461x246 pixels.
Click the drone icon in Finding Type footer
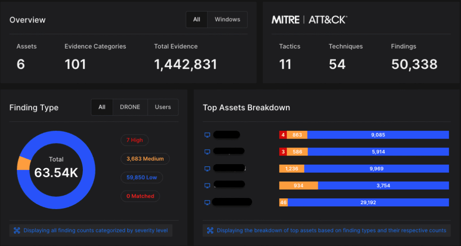[17, 230]
